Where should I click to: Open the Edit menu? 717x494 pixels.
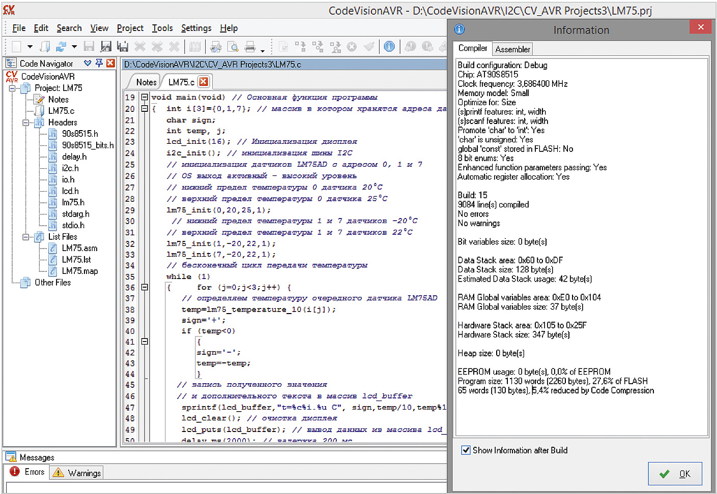(41, 28)
